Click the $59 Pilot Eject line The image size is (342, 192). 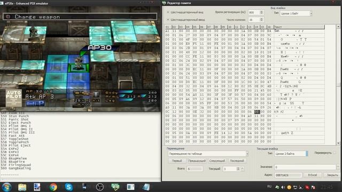click(x=15, y=146)
